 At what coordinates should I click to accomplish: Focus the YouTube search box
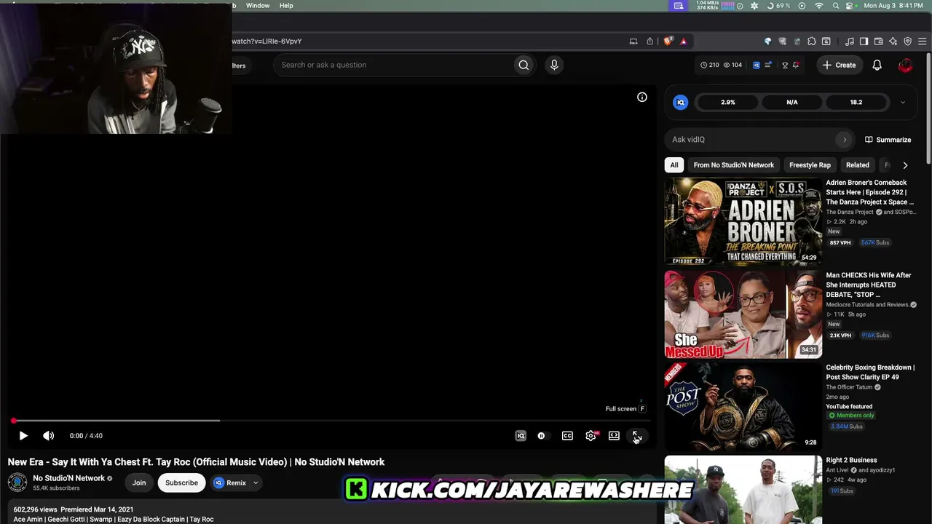(393, 65)
